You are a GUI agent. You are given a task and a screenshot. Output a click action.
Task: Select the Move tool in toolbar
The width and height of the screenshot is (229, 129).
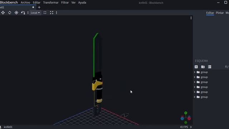(x=3, y=13)
